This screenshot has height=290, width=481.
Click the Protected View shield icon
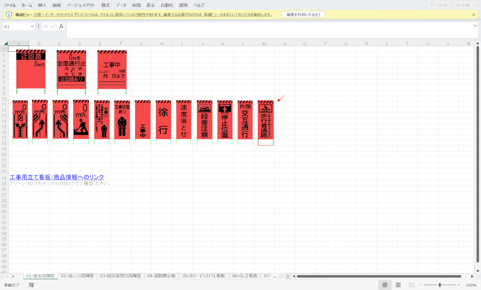(9, 14)
